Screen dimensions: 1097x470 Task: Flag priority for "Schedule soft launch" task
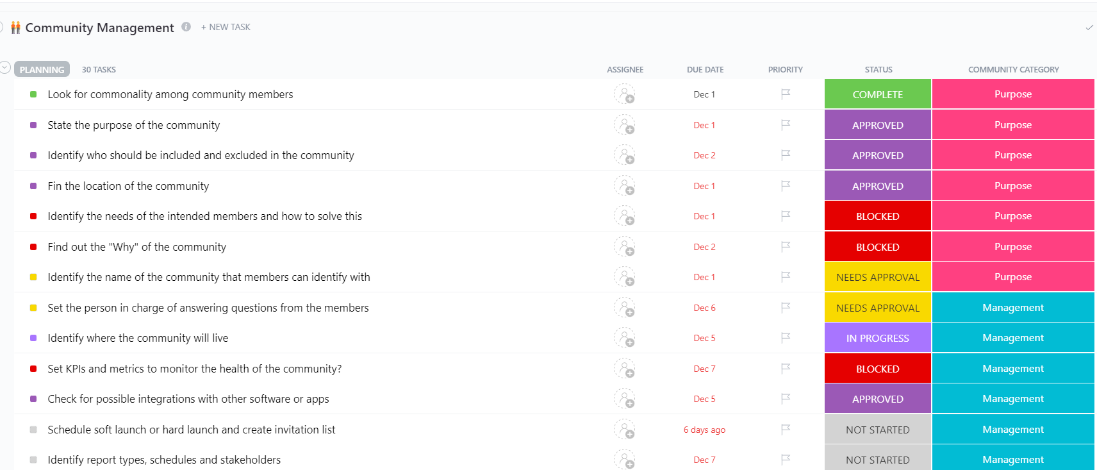pos(786,430)
